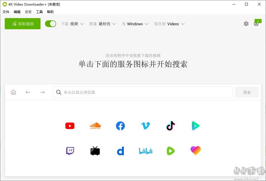This screenshot has height=181, width=266.
Task: Click the 4K Video Downloader app logo
Action: point(4,4)
